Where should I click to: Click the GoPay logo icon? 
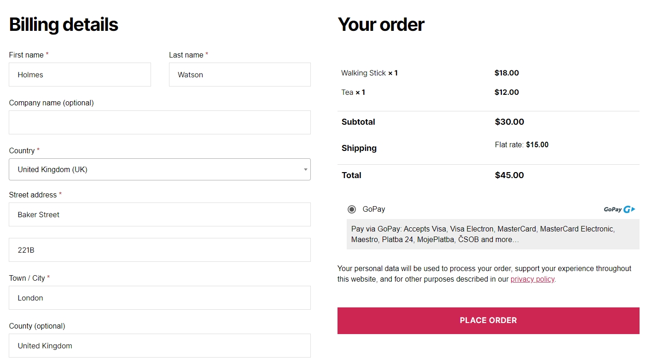click(619, 209)
